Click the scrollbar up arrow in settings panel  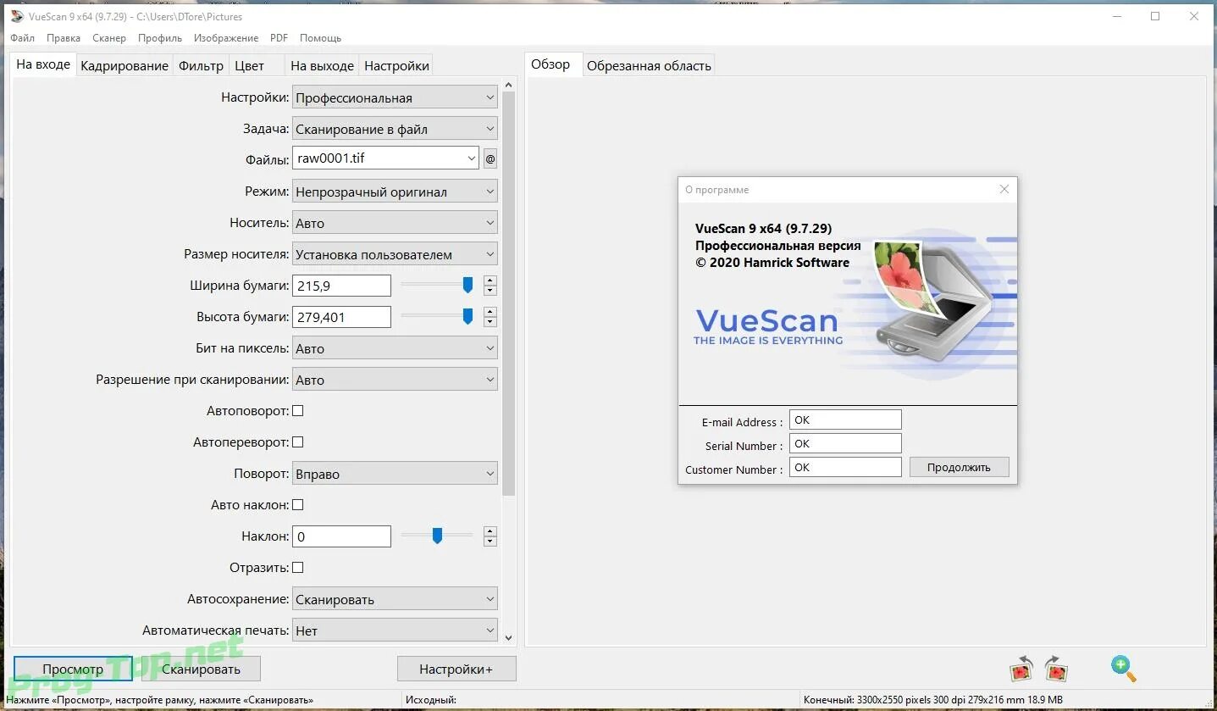click(508, 84)
